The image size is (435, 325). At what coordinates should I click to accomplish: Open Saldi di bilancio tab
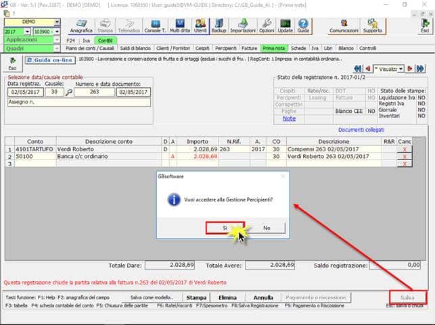[135, 48]
